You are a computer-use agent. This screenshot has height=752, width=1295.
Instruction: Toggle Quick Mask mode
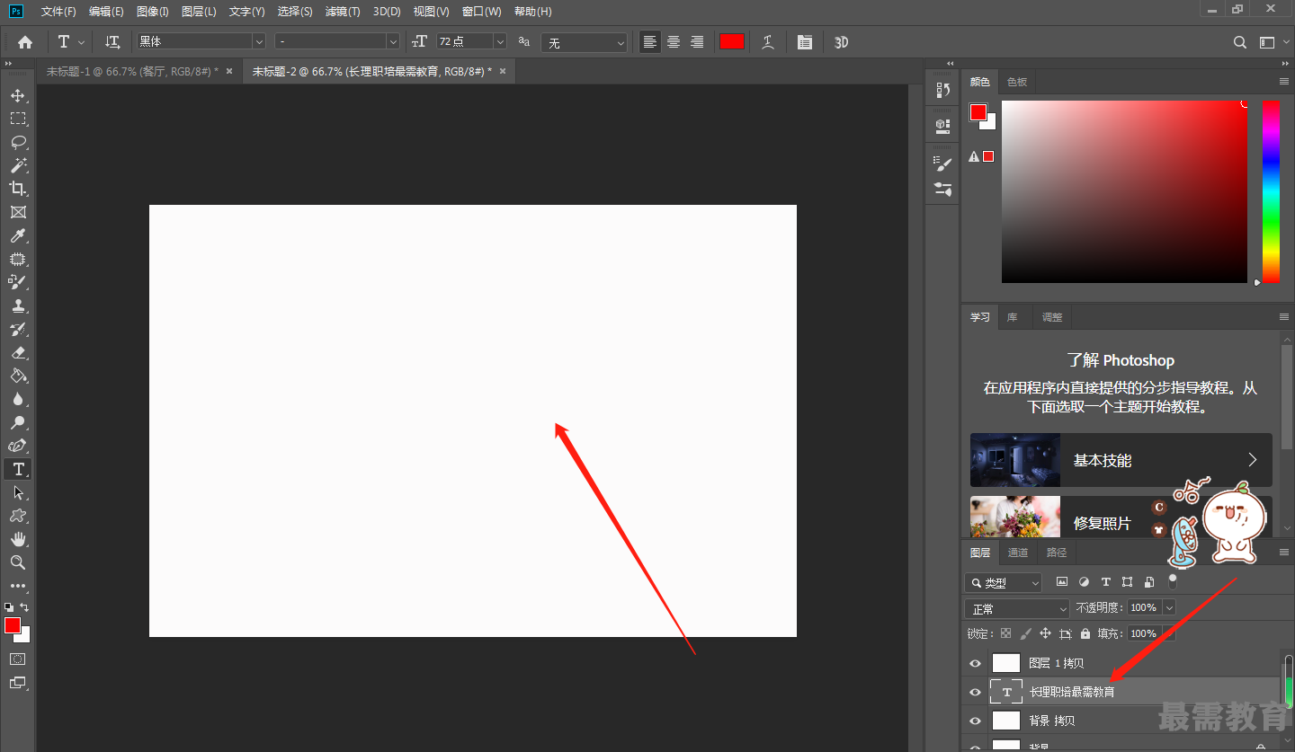(x=18, y=659)
